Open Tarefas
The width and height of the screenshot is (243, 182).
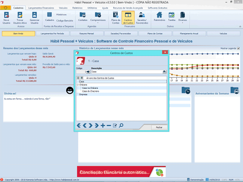172,17
